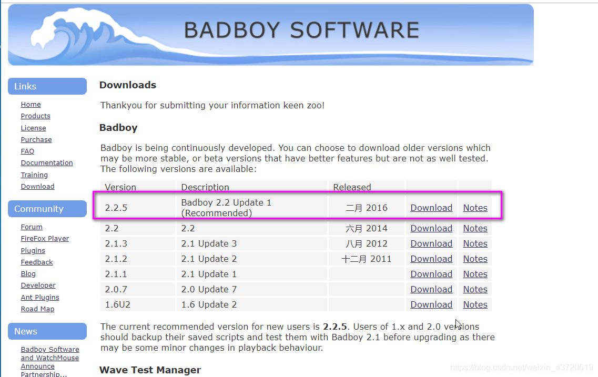The height and width of the screenshot is (377, 598).
Task: Open the Home link in Links sidebar
Action: (x=31, y=105)
